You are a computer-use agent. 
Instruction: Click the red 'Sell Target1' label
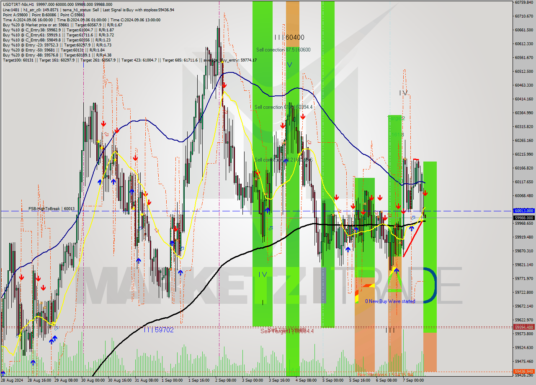coord(287,331)
